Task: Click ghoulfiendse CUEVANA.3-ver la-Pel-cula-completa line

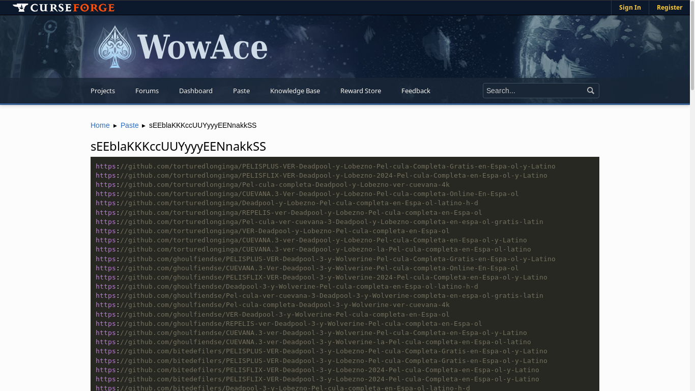Action: click(x=313, y=342)
